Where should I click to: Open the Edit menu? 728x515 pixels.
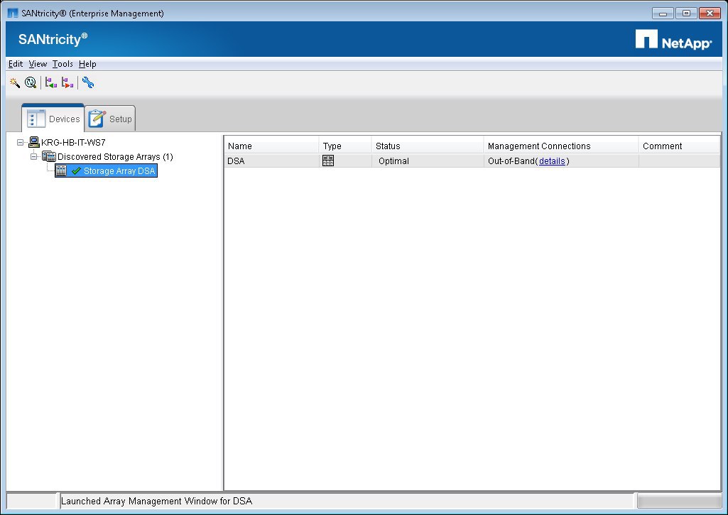(x=16, y=64)
